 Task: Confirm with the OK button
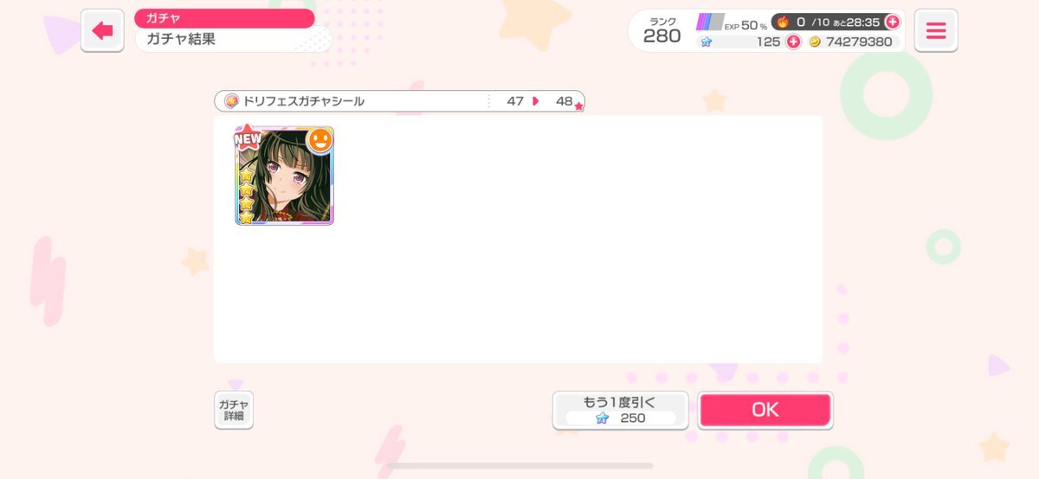pos(765,410)
